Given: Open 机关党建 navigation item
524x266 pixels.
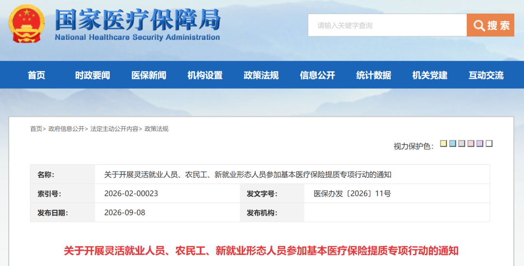Looking at the screenshot, I should 430,75.
